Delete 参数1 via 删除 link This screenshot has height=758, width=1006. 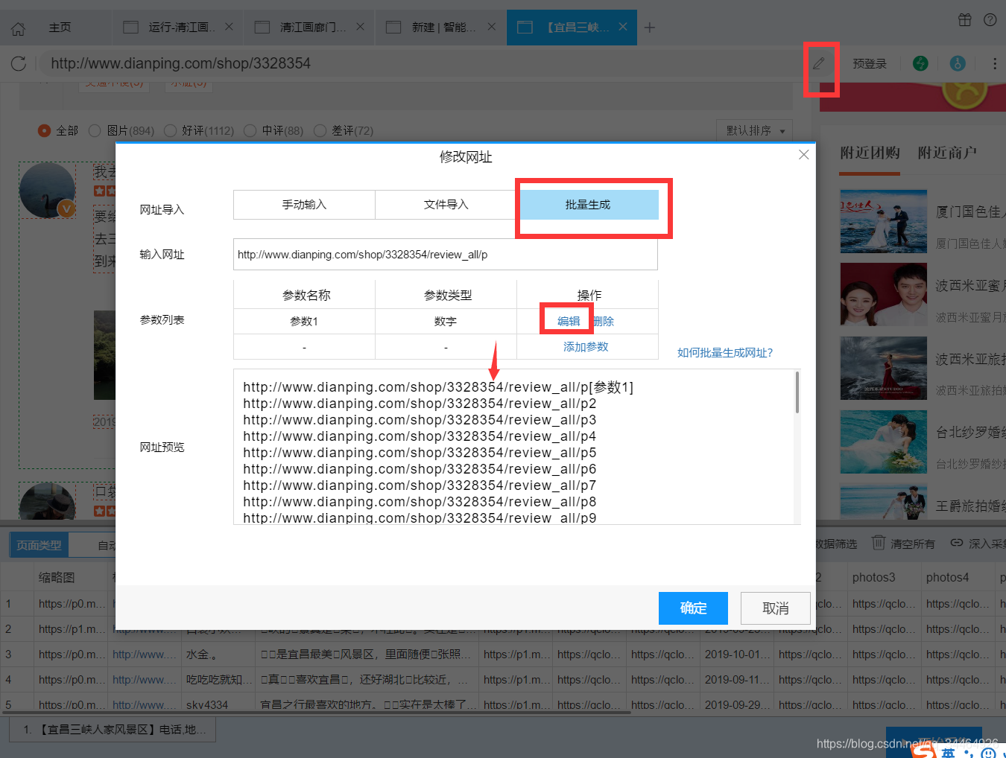point(604,322)
